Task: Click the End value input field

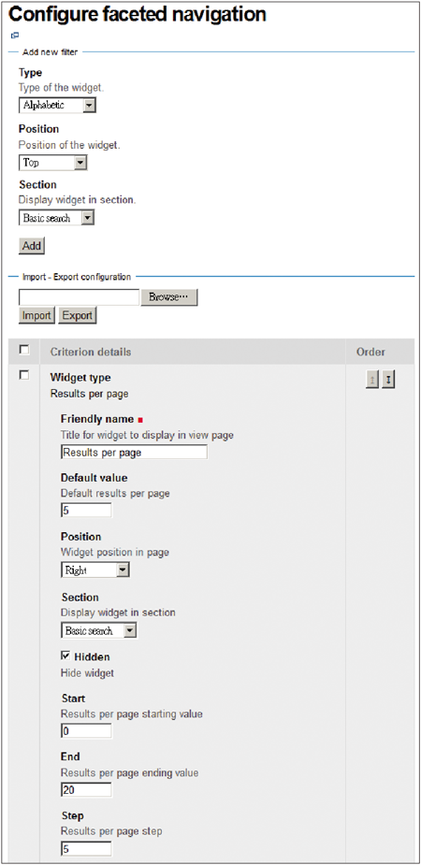Action: pos(86,790)
